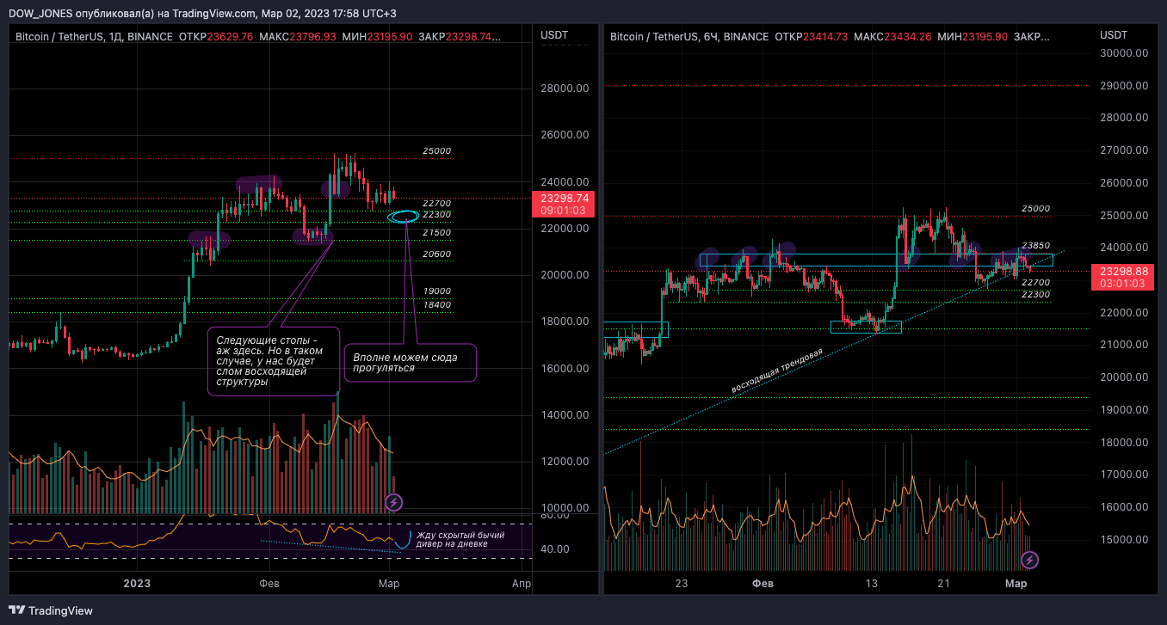Click the lightning icon on the 6Ч chart
The width and height of the screenshot is (1167, 625).
coord(1029,561)
